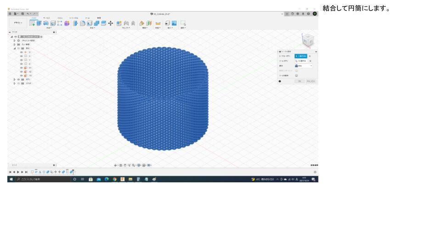Screen dimensions: 441x248
Task: Switch to the Surface tab
Action: pos(46,18)
